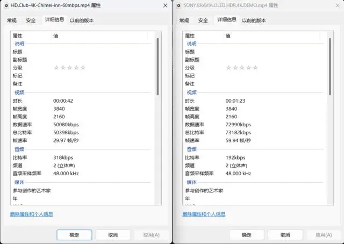The image size is (344, 244).
Task: Click 删除属性和个人信息 link in HD.Club window
Action: pos(32,214)
